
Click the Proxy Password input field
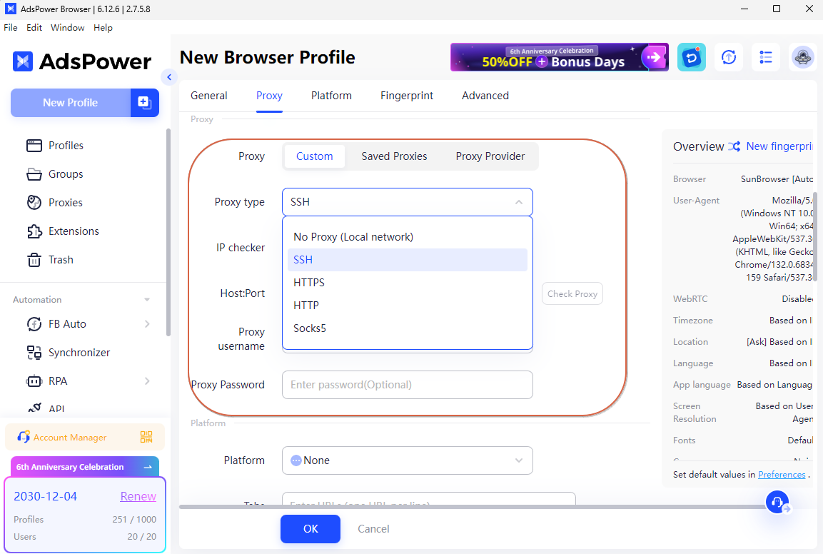(x=408, y=385)
